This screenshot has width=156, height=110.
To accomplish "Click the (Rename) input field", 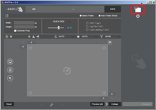I will click(x=138, y=104).
